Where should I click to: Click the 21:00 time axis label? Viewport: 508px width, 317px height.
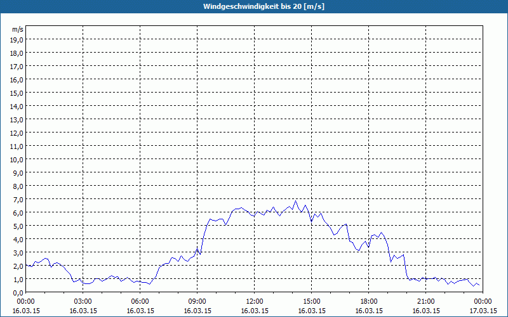click(425, 302)
